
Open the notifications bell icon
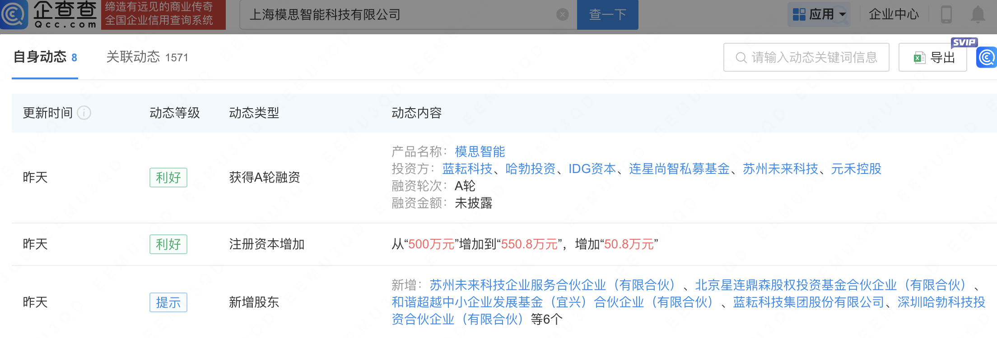[x=978, y=14]
